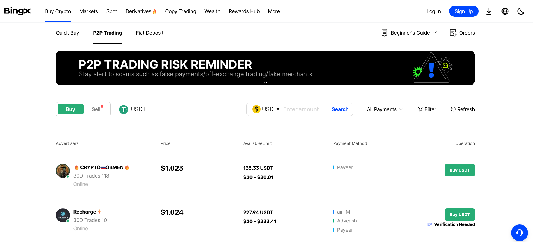Click the Beginner's Guide document icon

click(384, 33)
